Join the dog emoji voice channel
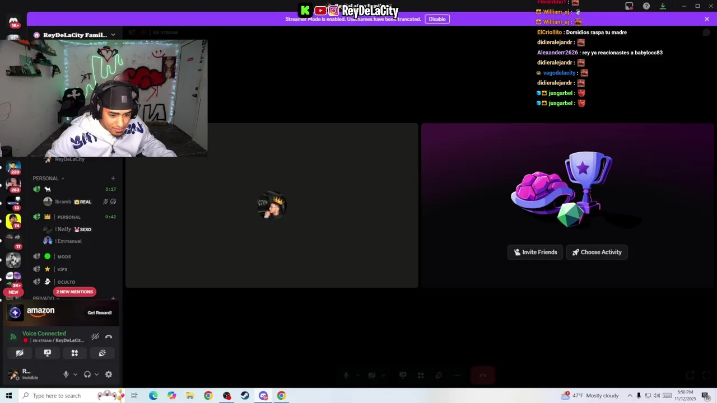 click(x=74, y=189)
